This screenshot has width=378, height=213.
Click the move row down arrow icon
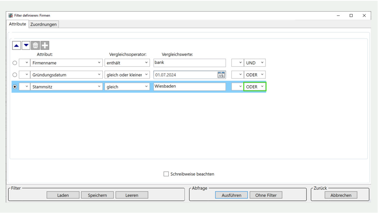click(26, 46)
